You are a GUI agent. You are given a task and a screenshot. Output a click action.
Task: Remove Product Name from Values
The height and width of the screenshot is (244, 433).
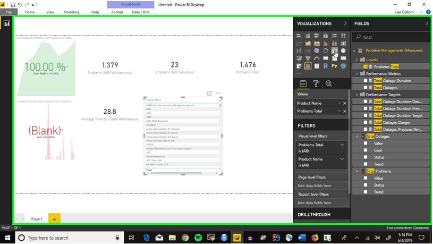[x=345, y=103]
